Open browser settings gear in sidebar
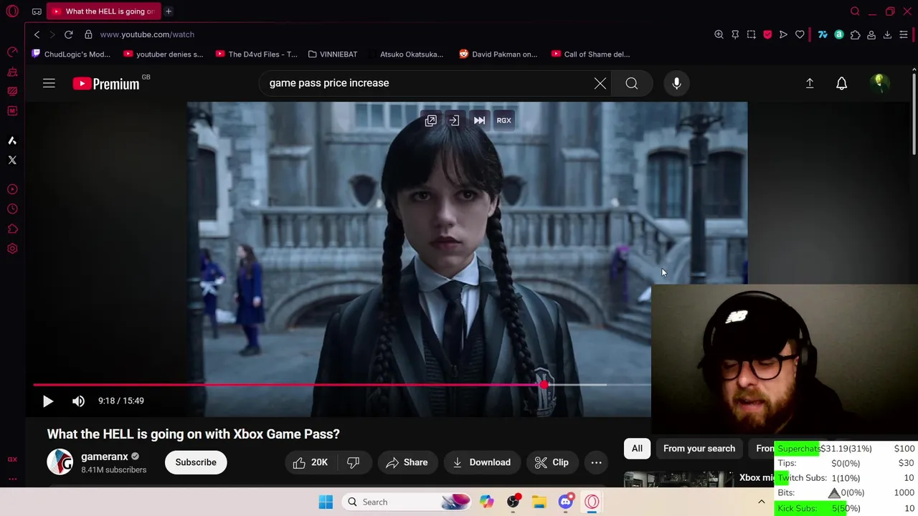 (12, 249)
